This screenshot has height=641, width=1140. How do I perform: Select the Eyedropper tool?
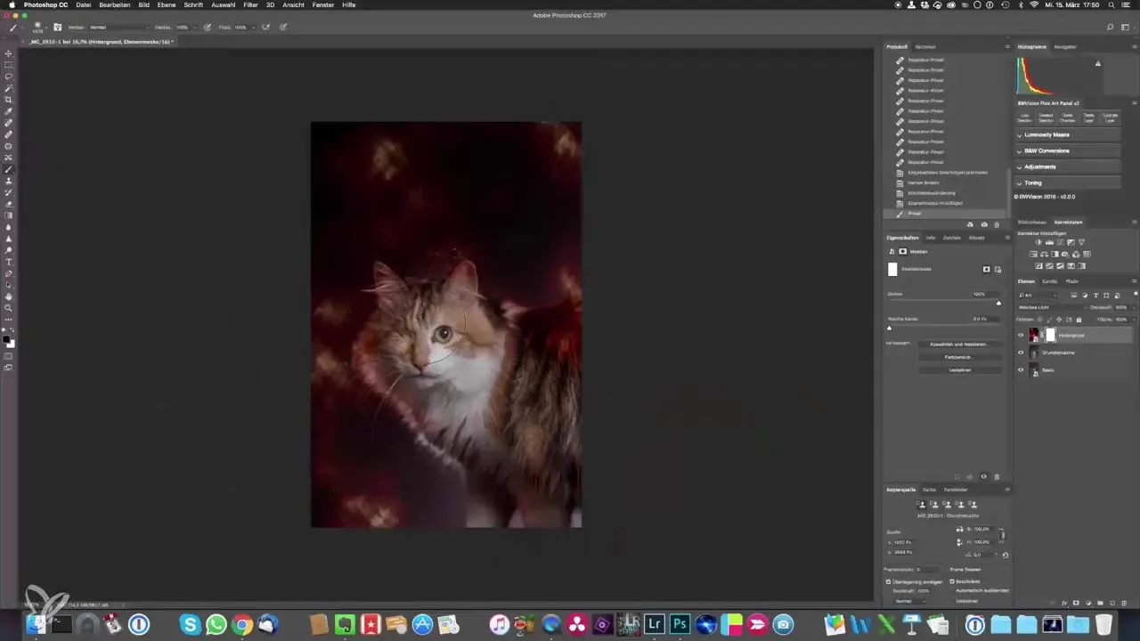pos(9,111)
